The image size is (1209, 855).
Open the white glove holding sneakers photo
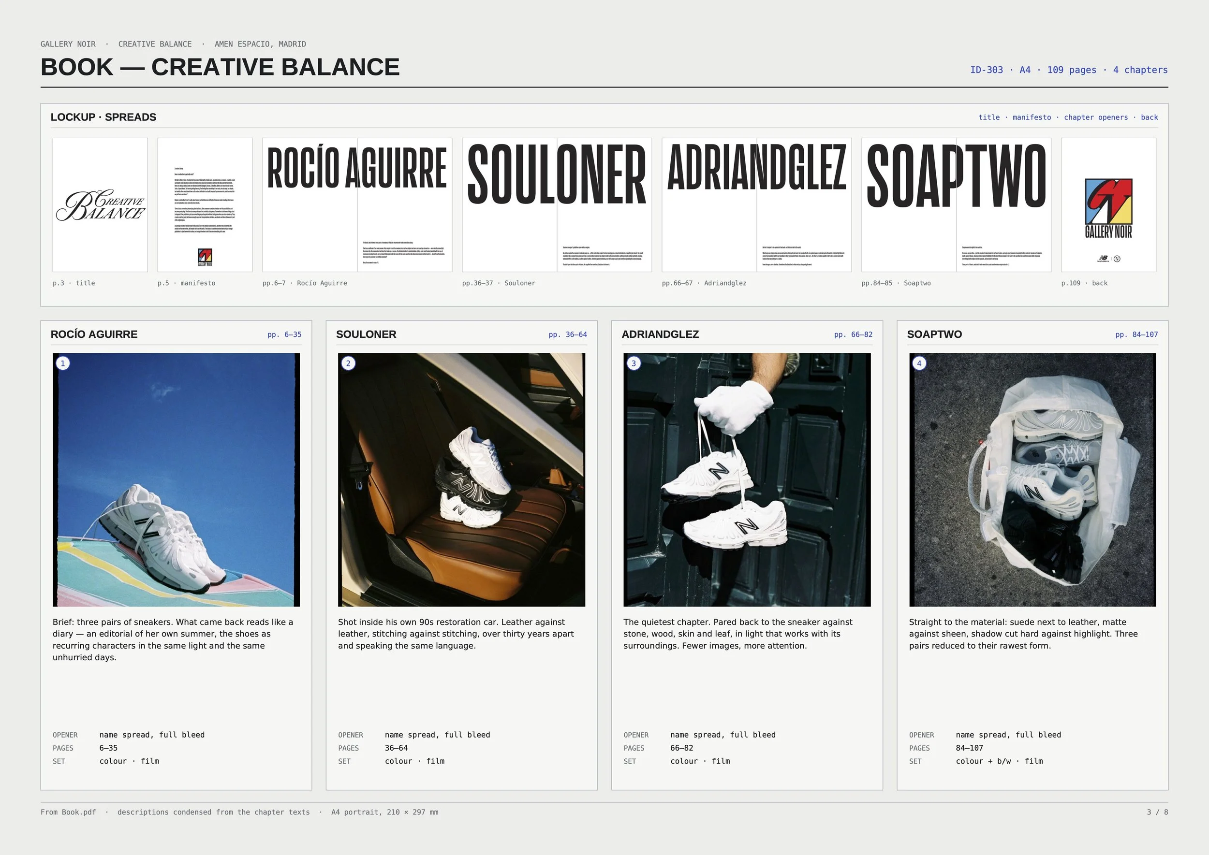pos(747,479)
